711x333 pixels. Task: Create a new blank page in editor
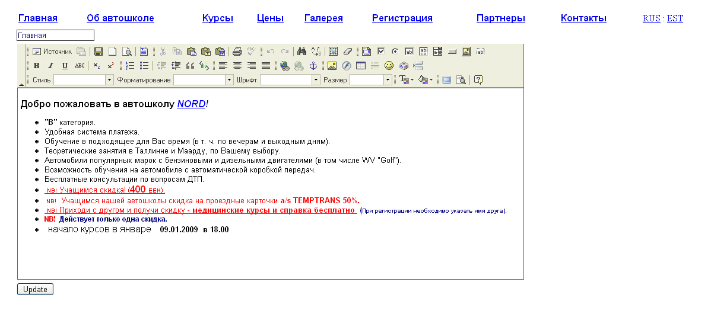click(x=112, y=52)
